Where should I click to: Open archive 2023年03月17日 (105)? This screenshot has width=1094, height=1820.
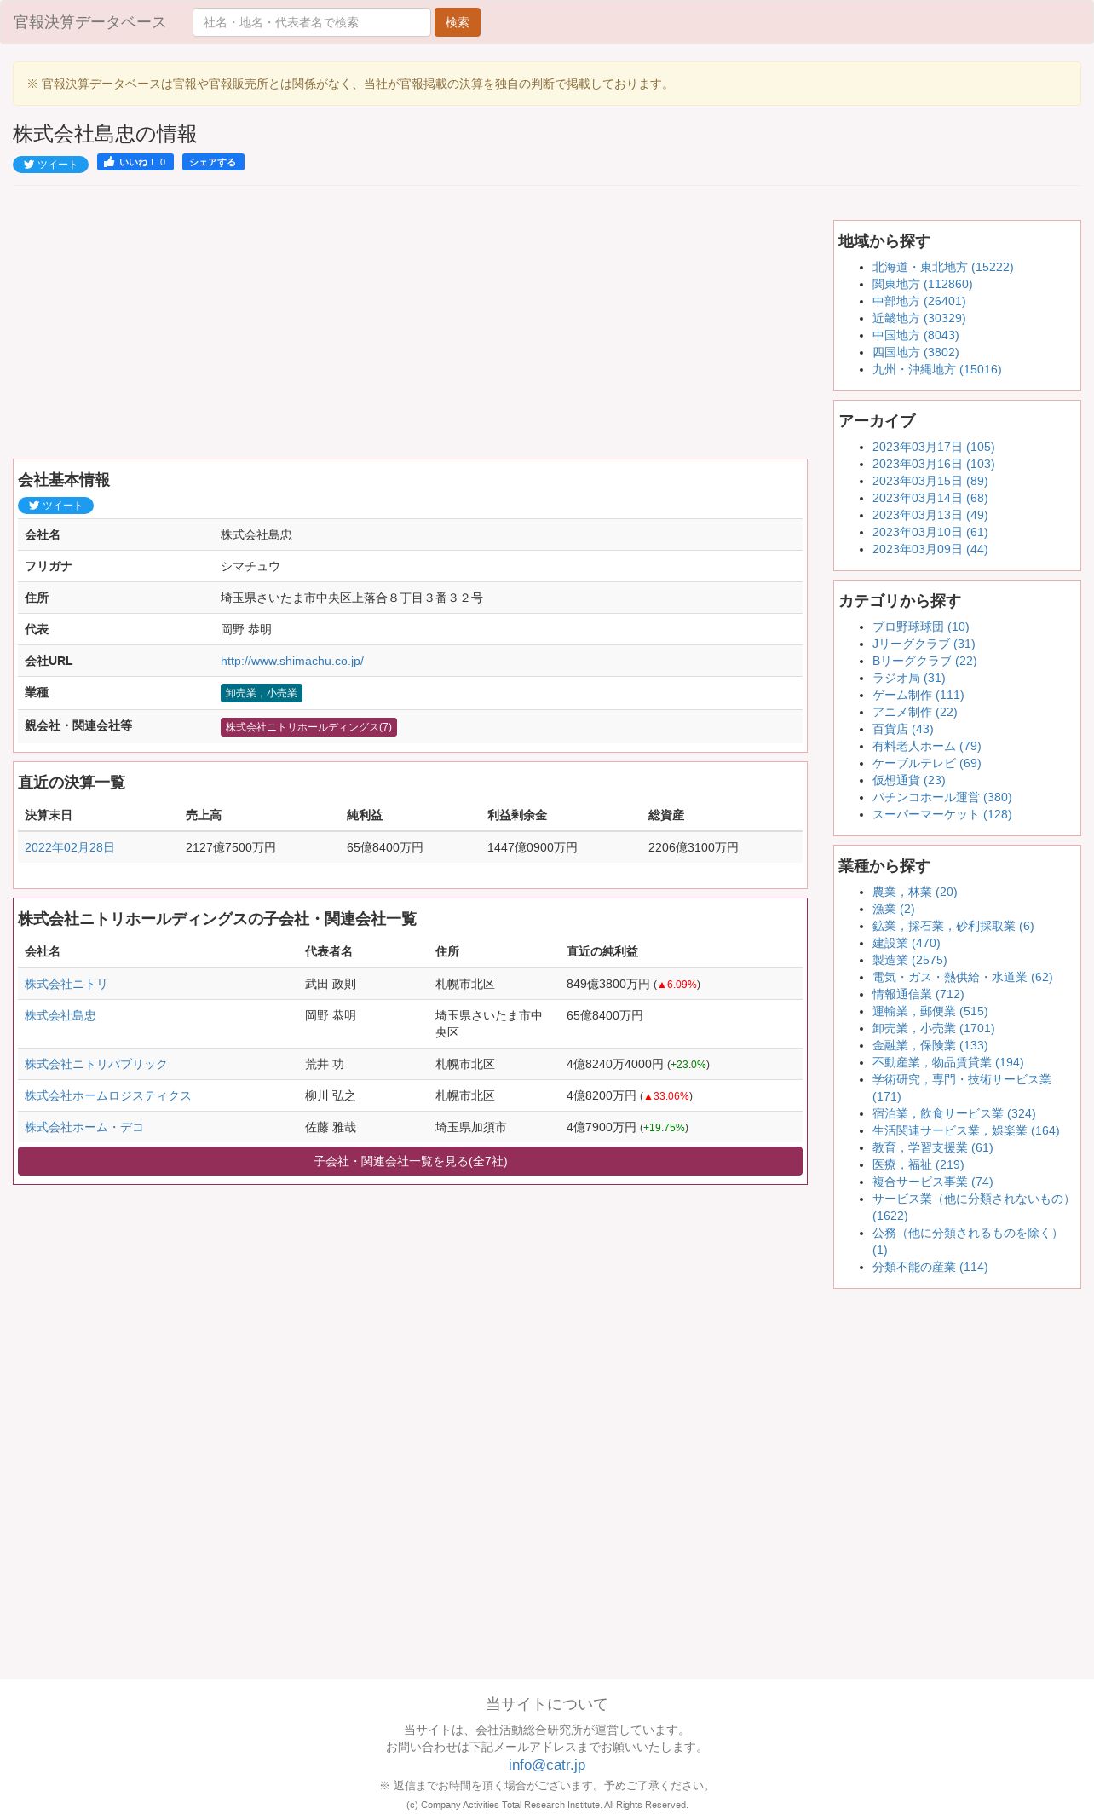(x=934, y=447)
